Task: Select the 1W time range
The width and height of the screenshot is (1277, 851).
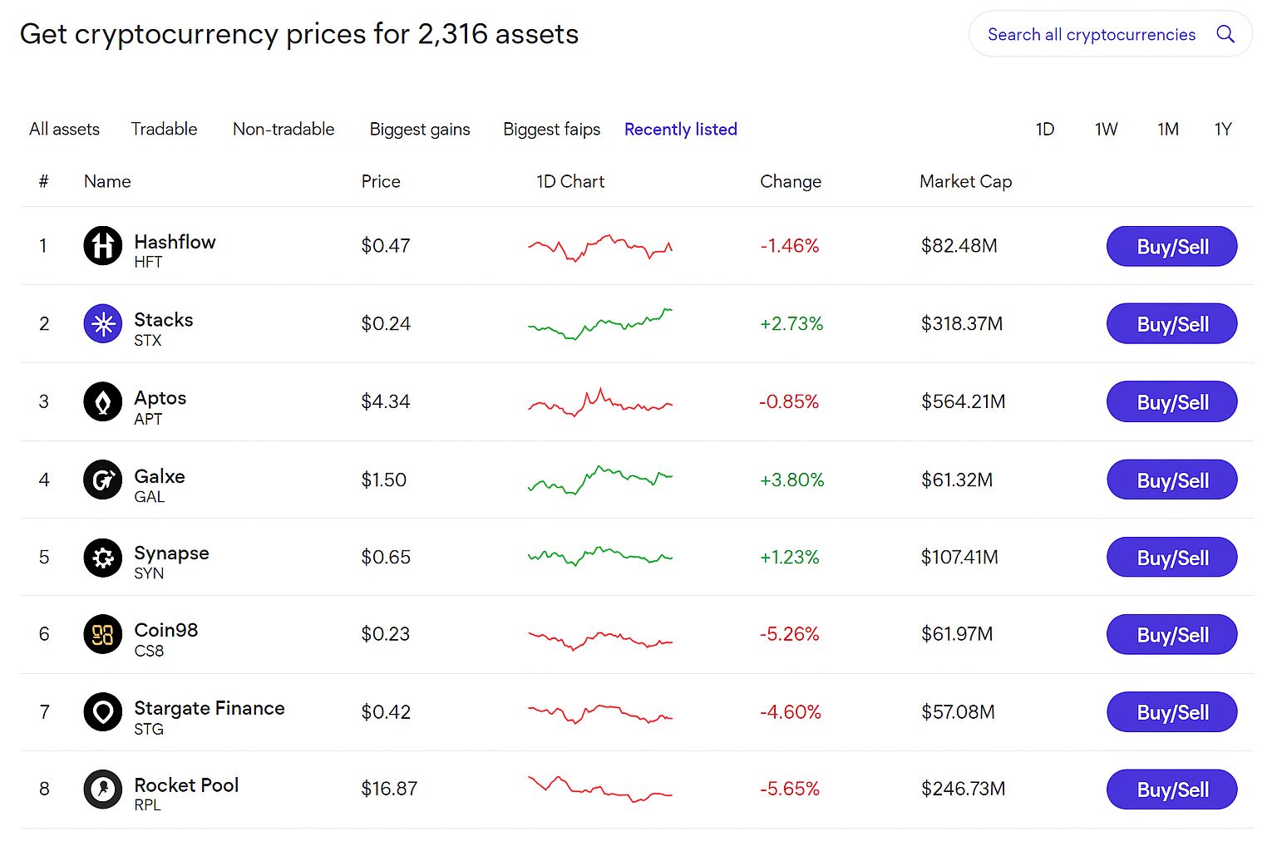Action: point(1106,130)
